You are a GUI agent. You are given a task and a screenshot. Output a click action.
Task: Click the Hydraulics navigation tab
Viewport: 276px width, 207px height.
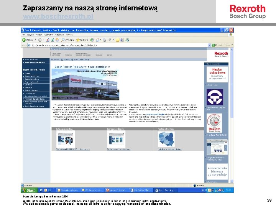(x=68, y=55)
